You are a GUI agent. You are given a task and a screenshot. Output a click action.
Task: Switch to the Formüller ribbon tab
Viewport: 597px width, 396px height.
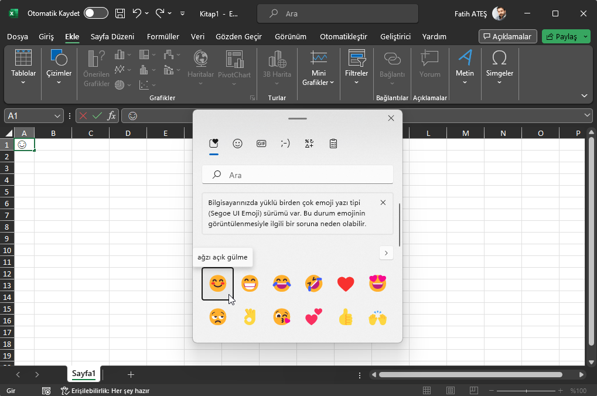coord(163,36)
